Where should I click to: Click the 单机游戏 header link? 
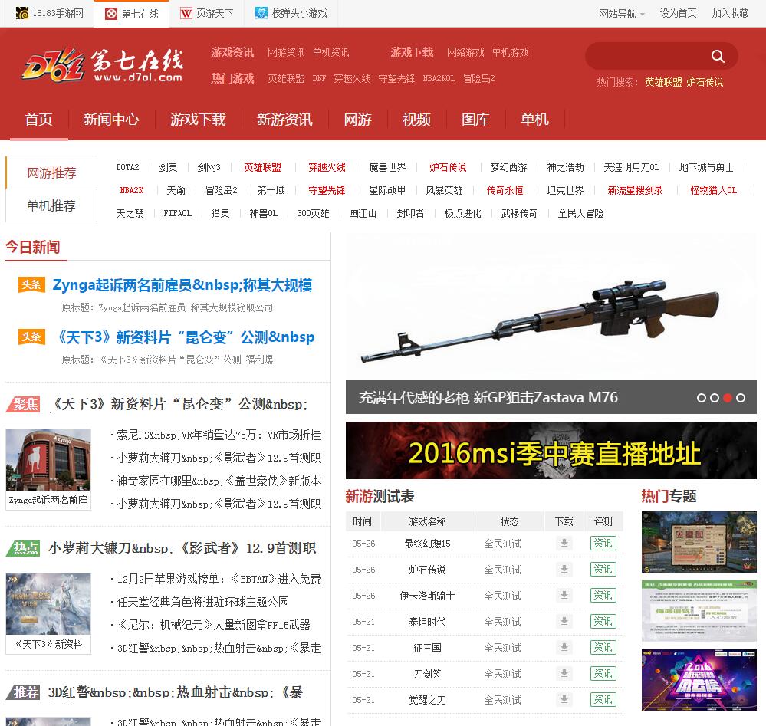(510, 52)
